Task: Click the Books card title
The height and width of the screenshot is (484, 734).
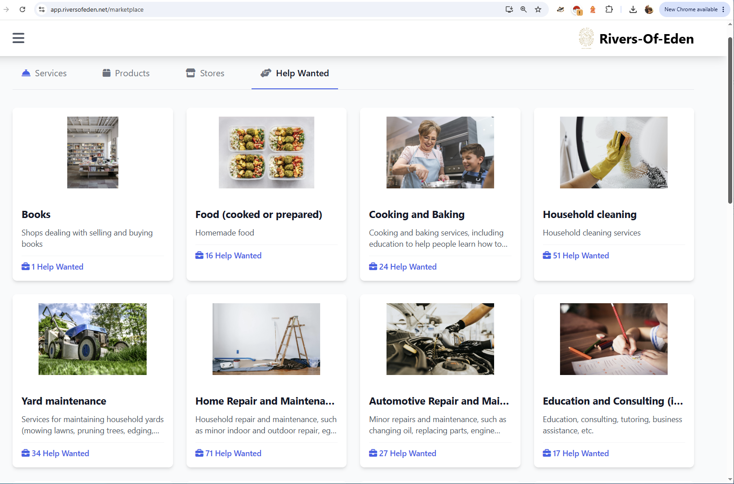Action: [x=36, y=214]
